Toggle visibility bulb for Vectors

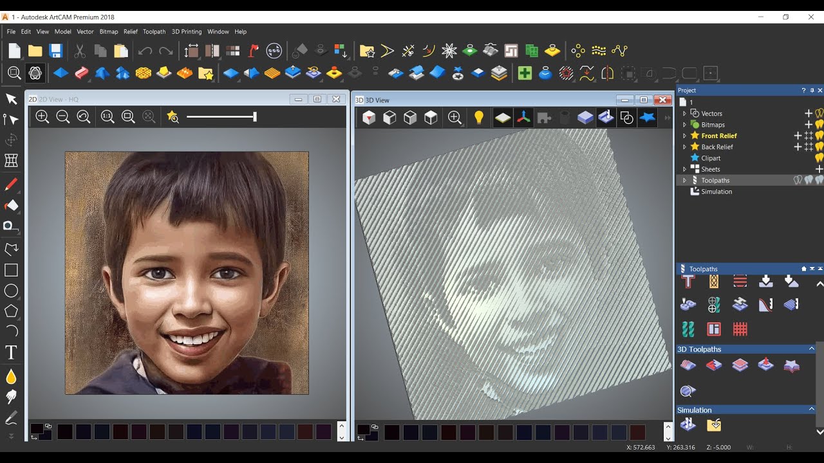pos(819,113)
